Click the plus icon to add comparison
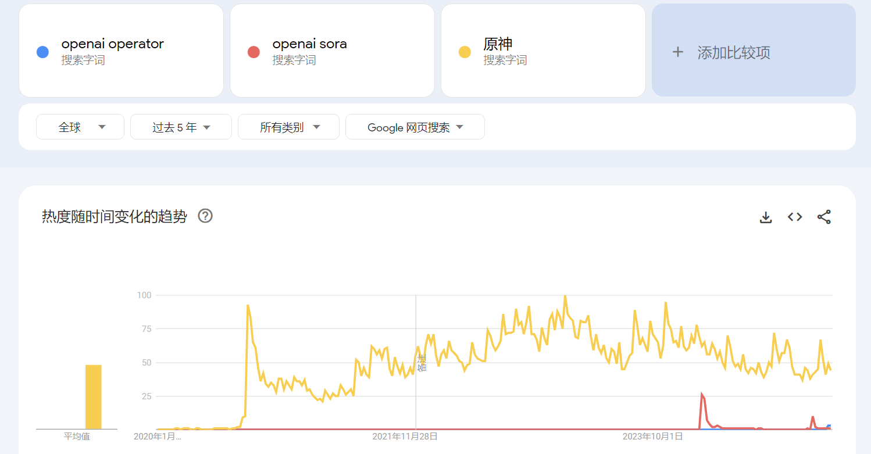 (x=677, y=52)
